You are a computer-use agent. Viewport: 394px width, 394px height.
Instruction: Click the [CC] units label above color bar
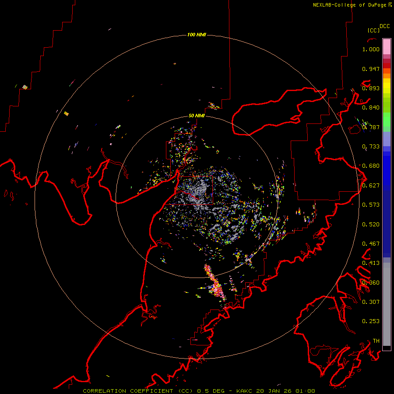click(x=373, y=30)
